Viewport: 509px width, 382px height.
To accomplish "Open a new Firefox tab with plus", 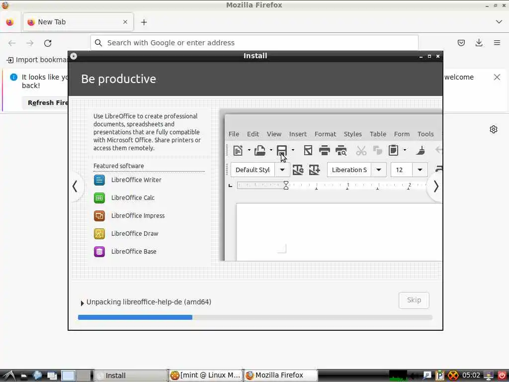I will tap(144, 22).
